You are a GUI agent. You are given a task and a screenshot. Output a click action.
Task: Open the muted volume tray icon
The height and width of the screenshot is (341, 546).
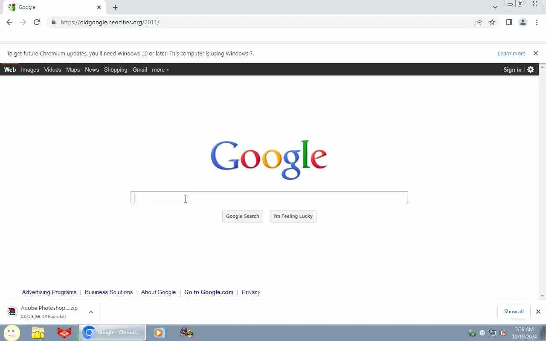click(503, 333)
